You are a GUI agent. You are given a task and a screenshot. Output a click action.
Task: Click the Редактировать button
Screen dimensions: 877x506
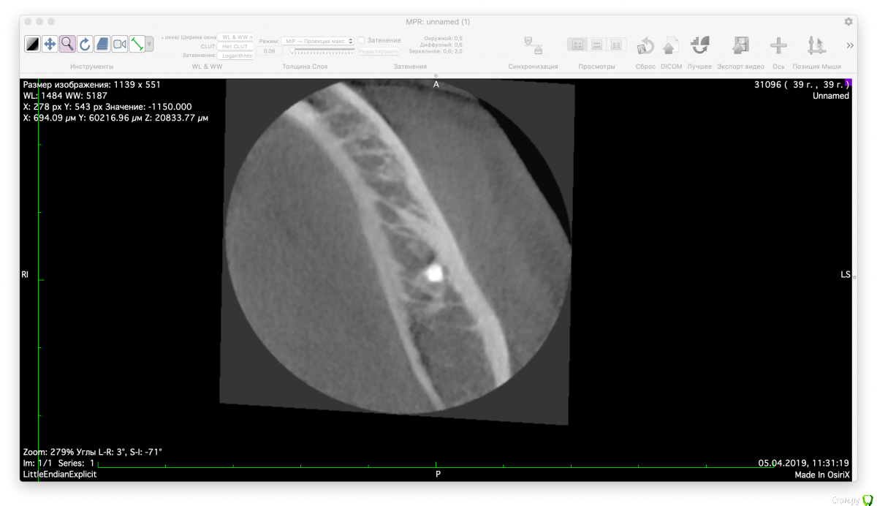click(379, 51)
